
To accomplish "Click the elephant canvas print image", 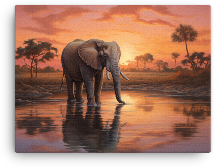I will [113, 79].
